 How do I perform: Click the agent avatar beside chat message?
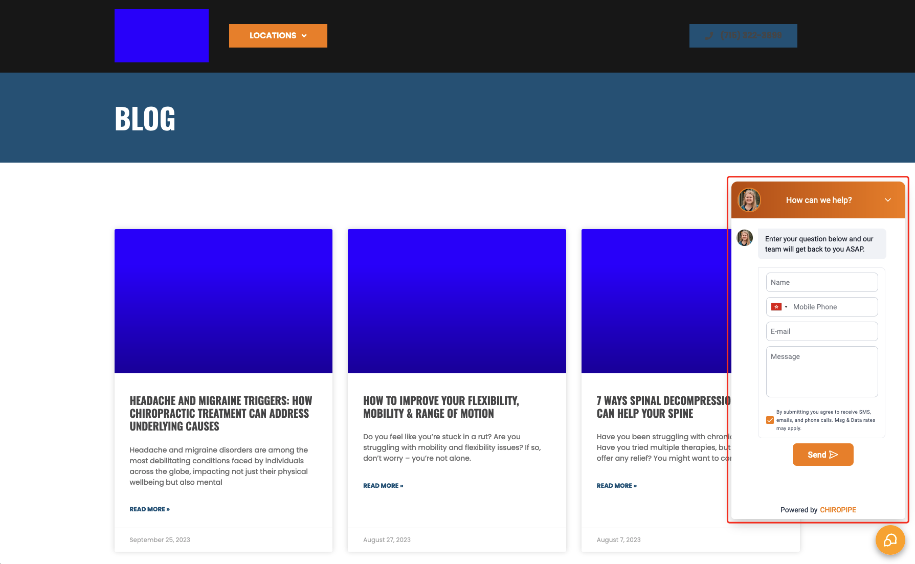(744, 238)
